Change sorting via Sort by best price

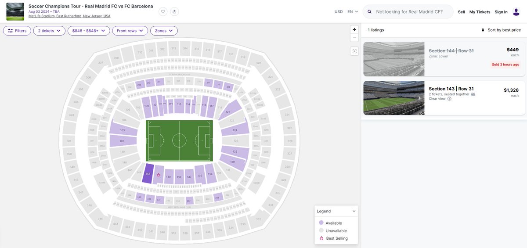[501, 30]
